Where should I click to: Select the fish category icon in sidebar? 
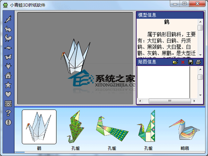(8, 48)
